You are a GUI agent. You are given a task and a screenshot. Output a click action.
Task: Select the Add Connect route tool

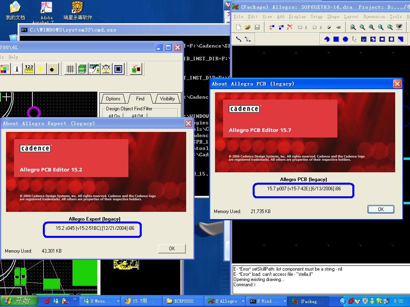click(x=239, y=39)
